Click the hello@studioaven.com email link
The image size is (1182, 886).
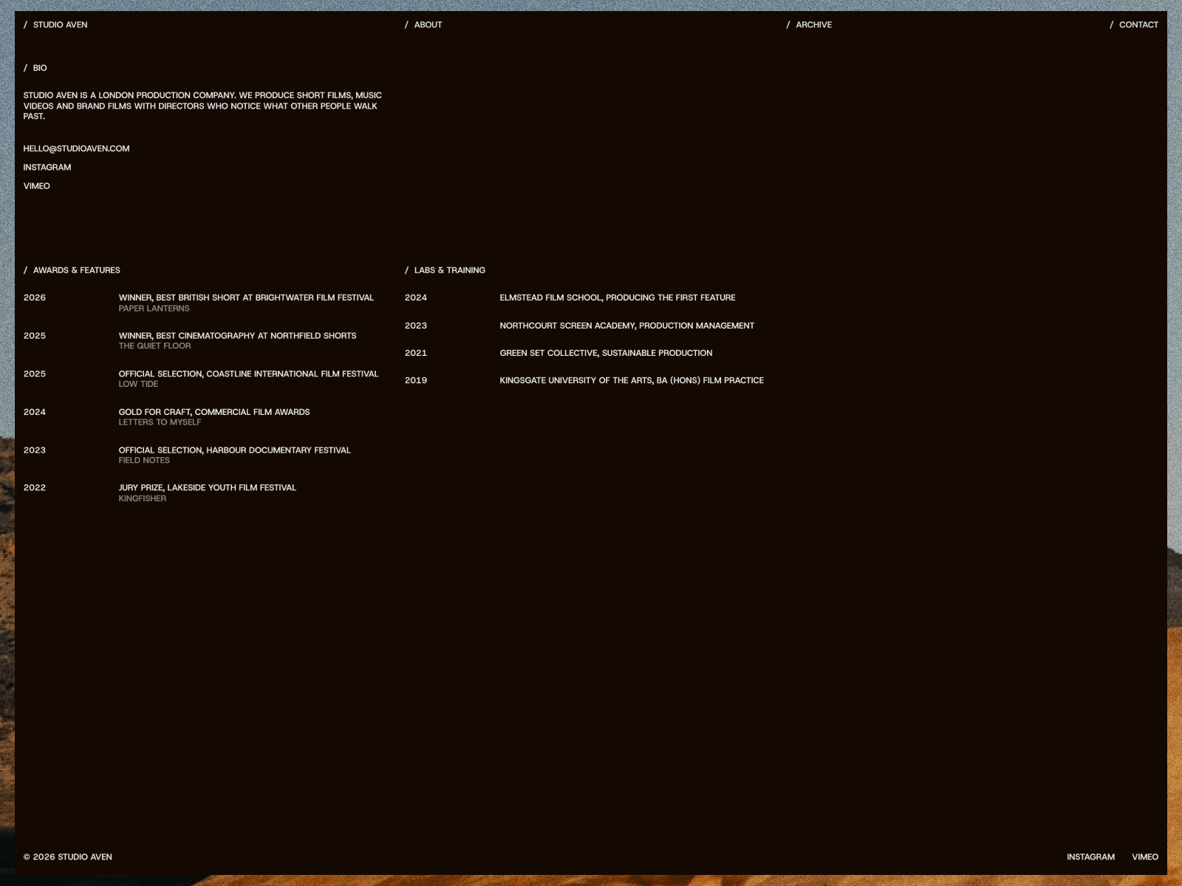(76, 148)
